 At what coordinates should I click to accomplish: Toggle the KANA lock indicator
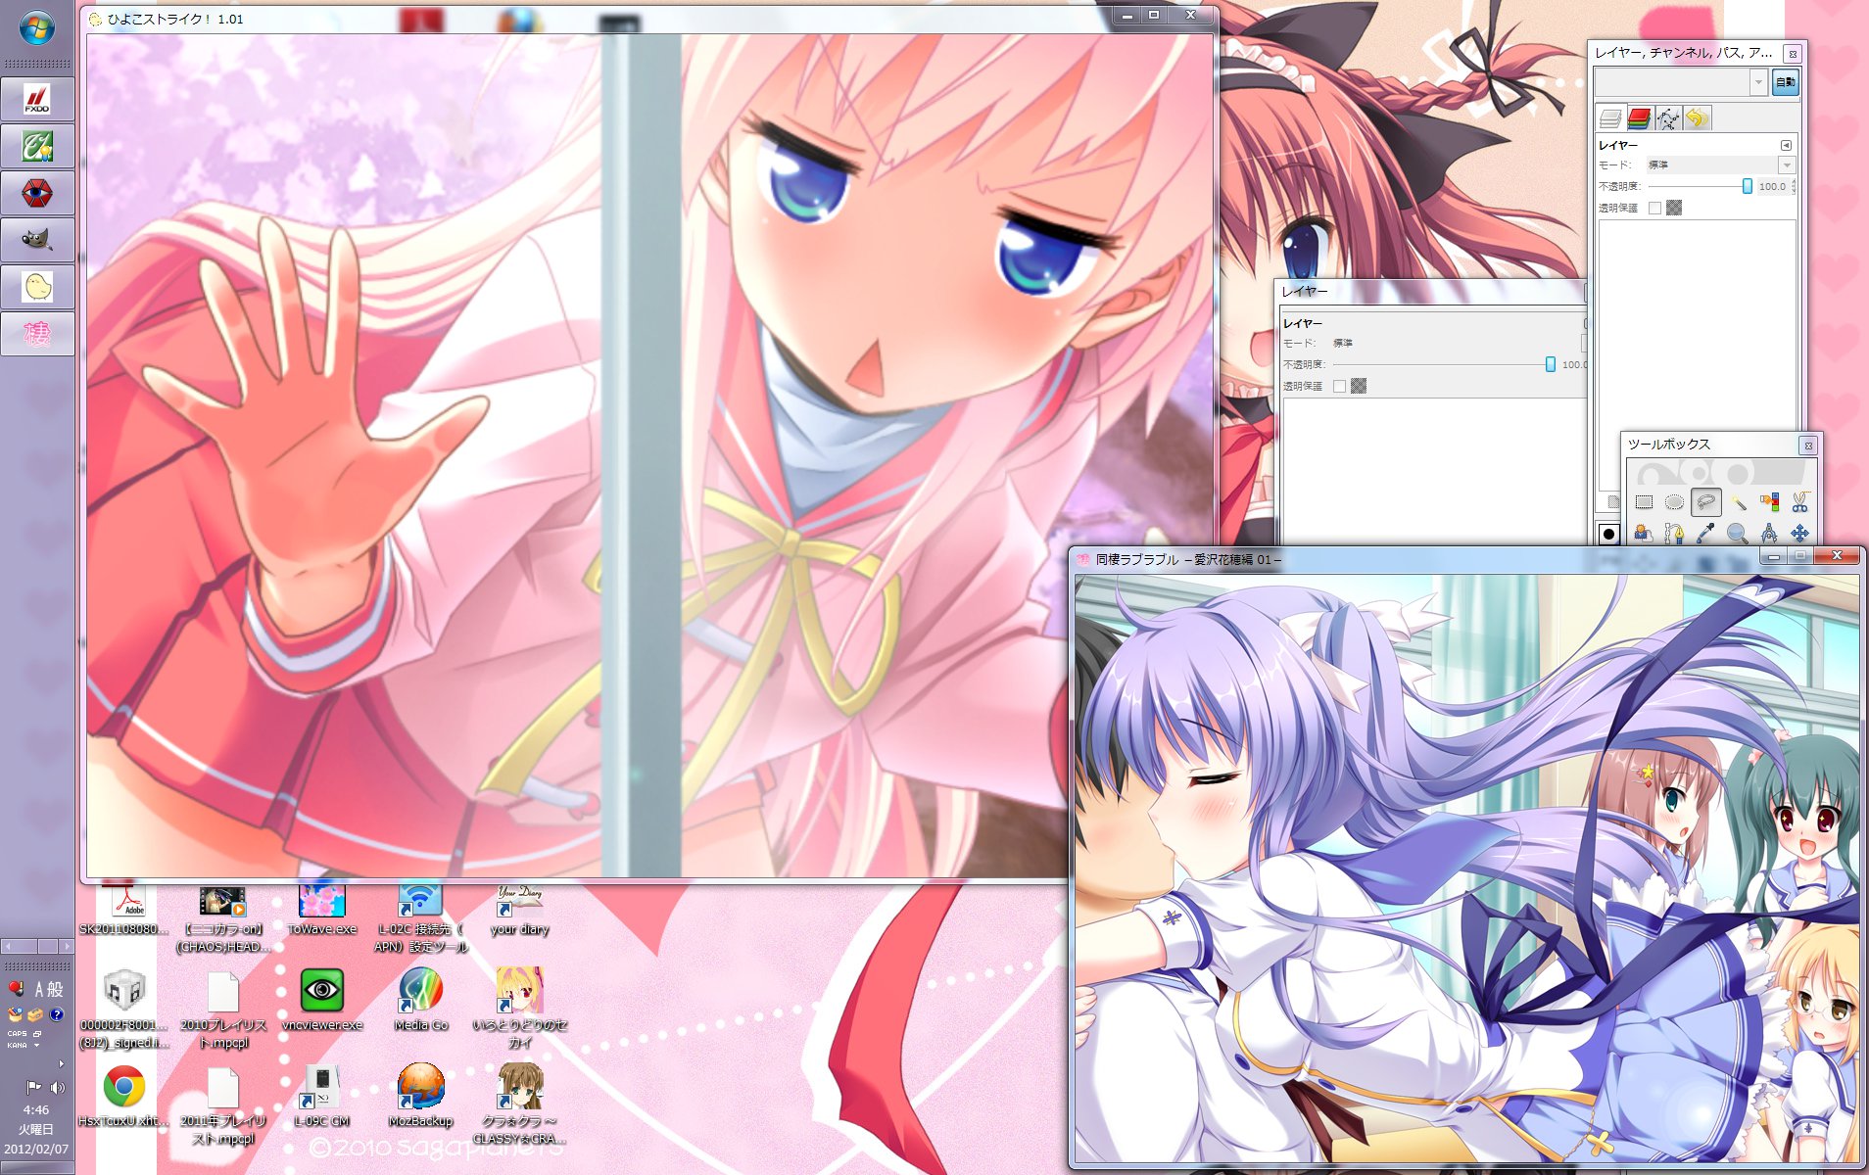(x=18, y=1046)
